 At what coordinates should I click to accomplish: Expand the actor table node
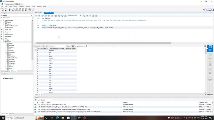6,44
